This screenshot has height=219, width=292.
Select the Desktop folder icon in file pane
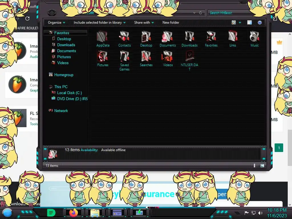pos(146,36)
